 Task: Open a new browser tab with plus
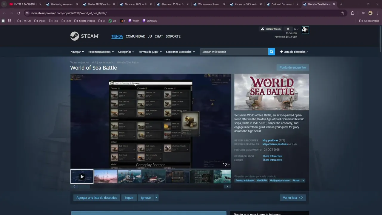point(341,4)
